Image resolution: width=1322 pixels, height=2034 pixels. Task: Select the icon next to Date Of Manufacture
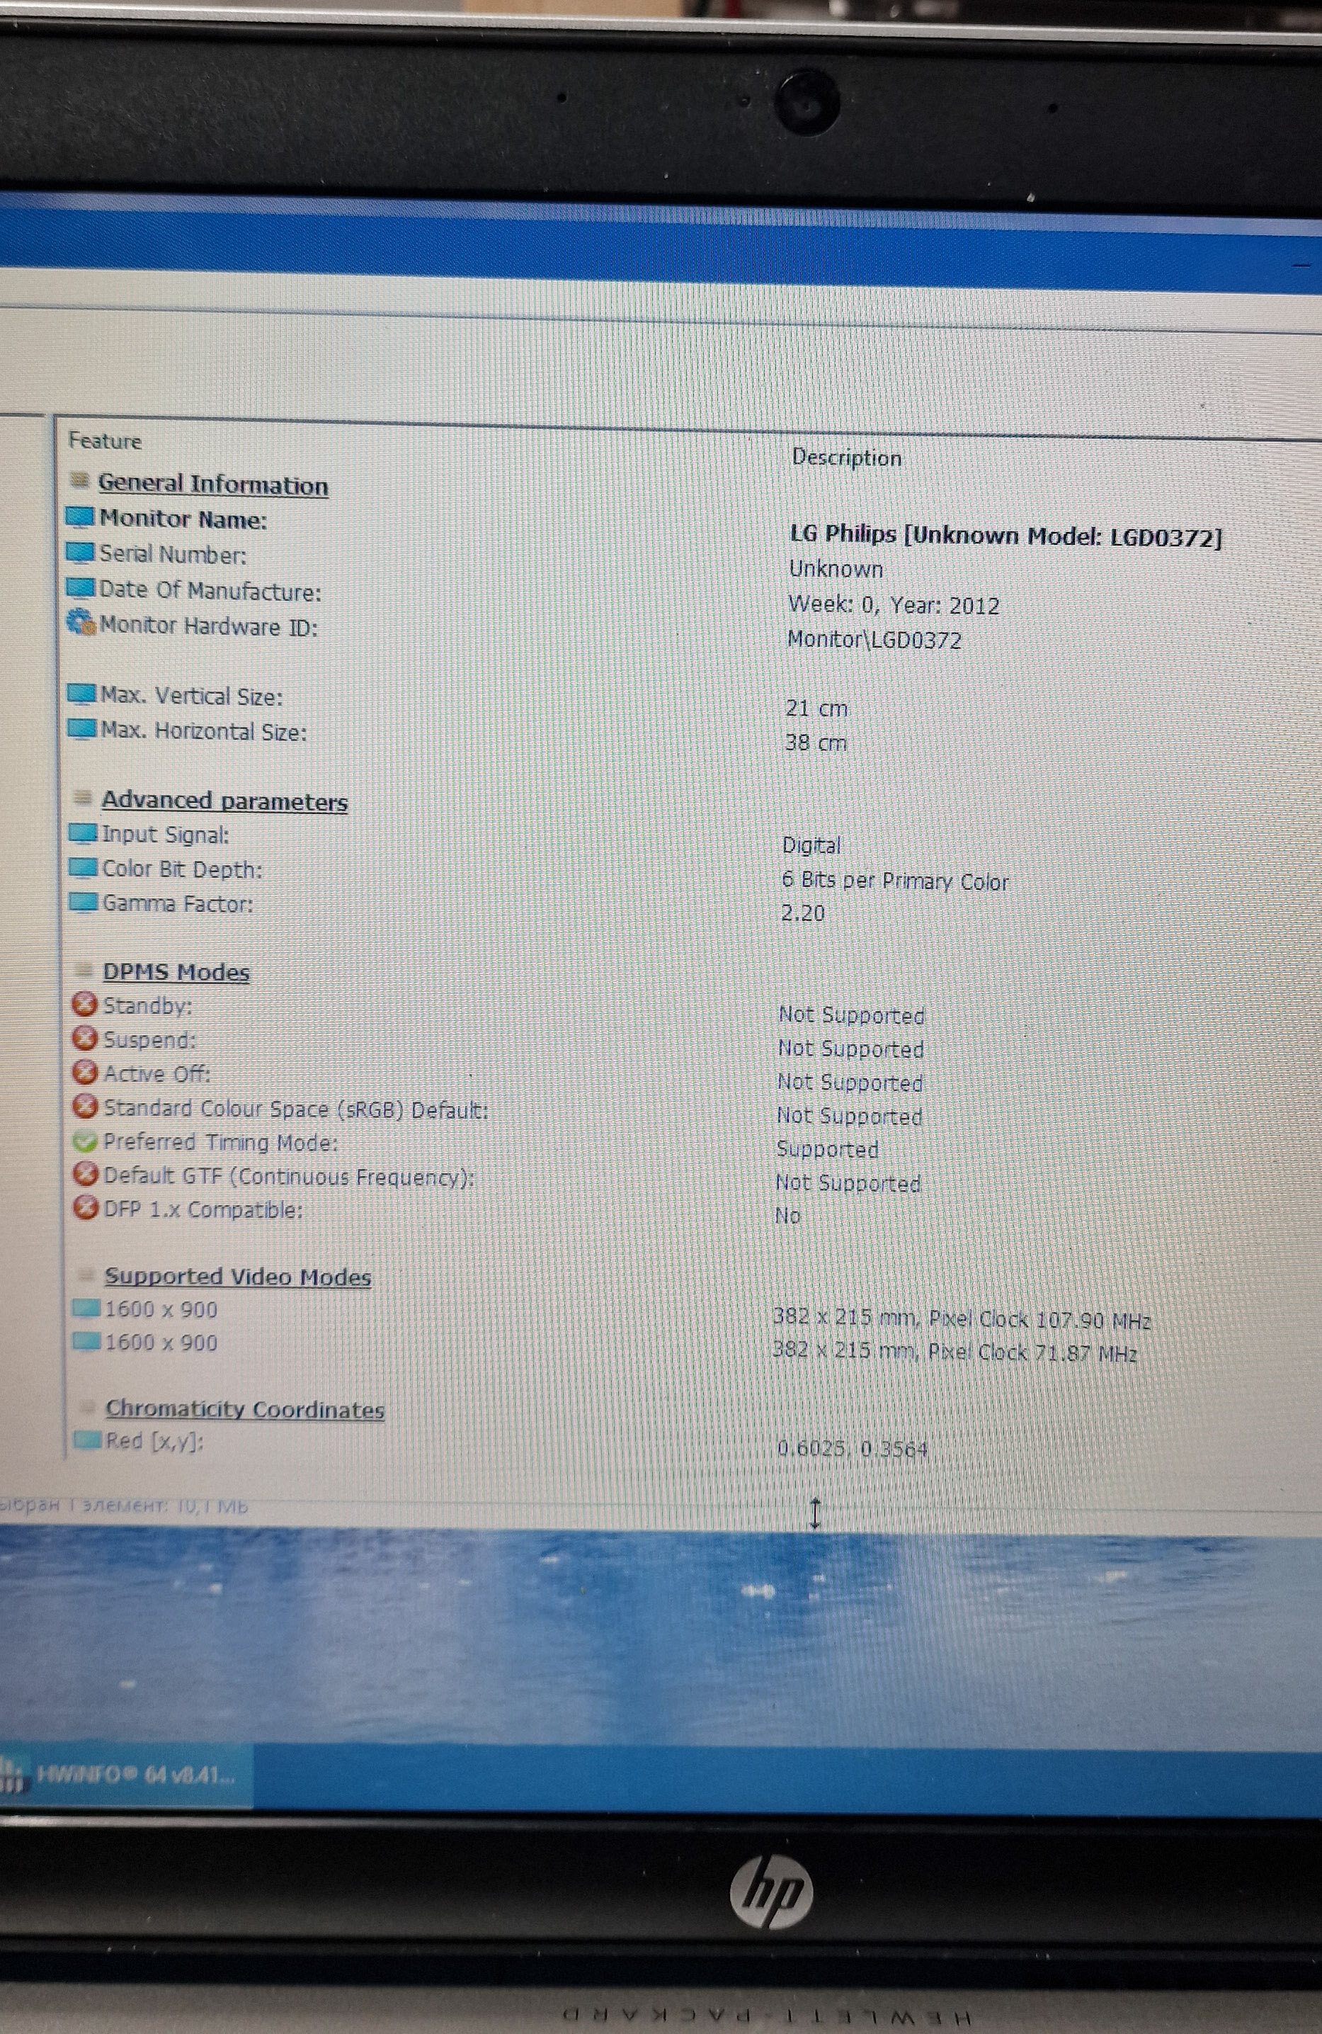[x=80, y=588]
